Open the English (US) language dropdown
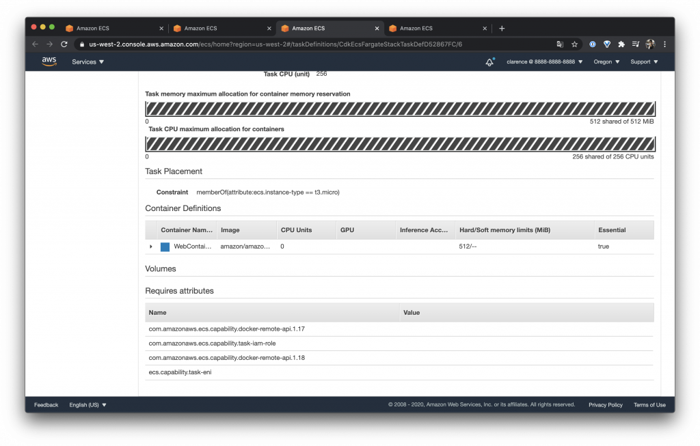 click(x=87, y=405)
